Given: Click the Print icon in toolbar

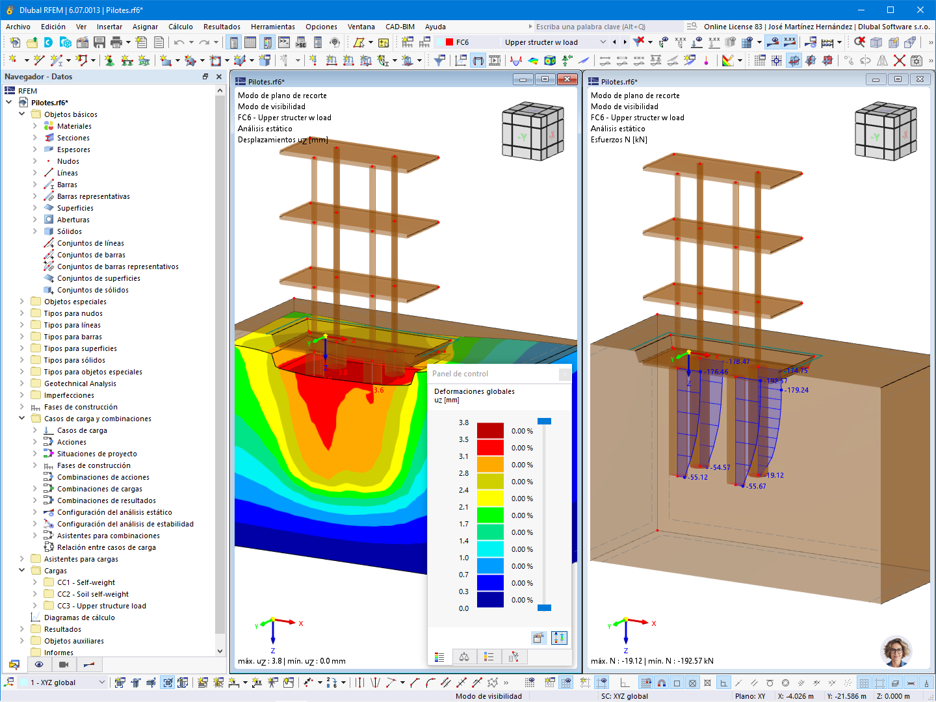Looking at the screenshot, I should pyautogui.click(x=116, y=42).
